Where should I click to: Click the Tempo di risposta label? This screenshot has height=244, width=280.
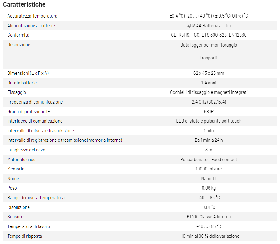tap(25, 236)
